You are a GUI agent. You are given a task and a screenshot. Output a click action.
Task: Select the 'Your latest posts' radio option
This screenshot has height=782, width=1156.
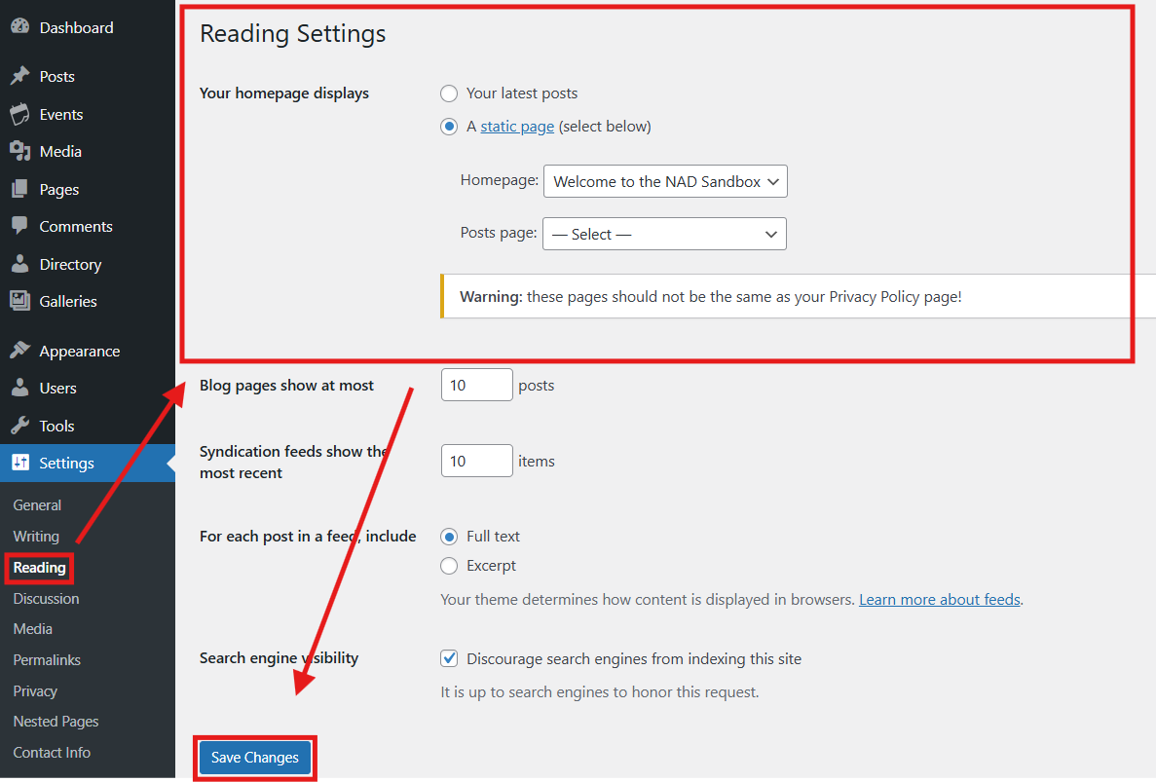pyautogui.click(x=449, y=93)
